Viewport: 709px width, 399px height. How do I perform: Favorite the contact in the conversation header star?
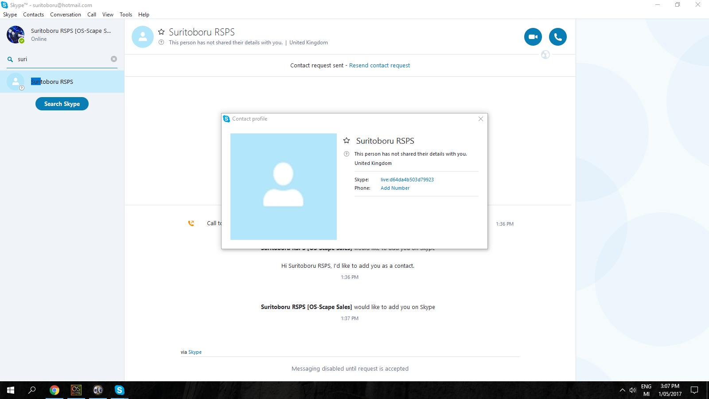pos(161,32)
